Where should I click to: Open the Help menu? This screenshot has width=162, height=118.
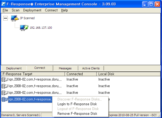coord(64,10)
